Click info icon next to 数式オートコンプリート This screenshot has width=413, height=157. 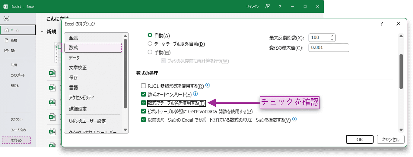(x=195, y=94)
